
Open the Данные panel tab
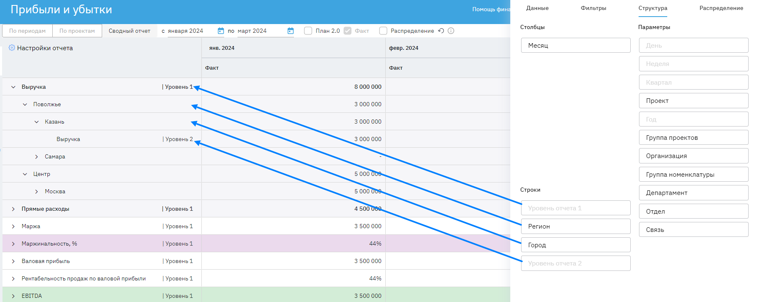537,8
